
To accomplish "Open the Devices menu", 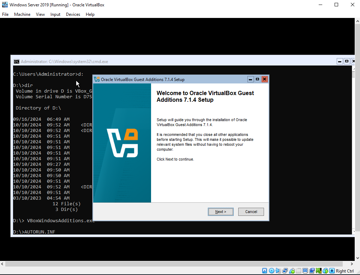I will (73, 14).
